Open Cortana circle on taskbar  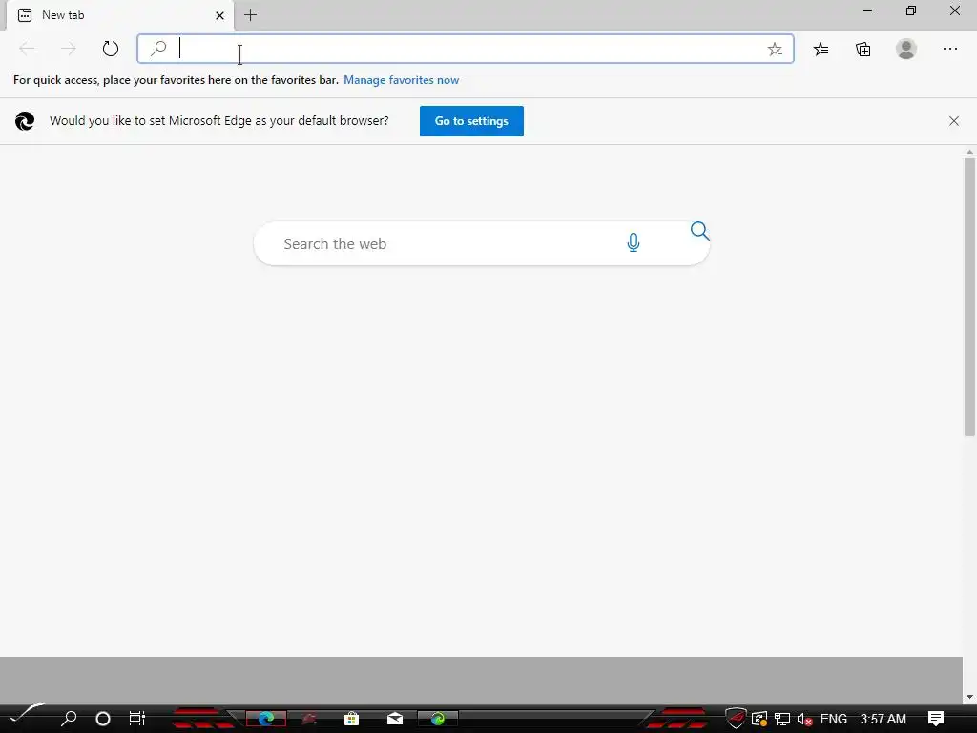(103, 719)
